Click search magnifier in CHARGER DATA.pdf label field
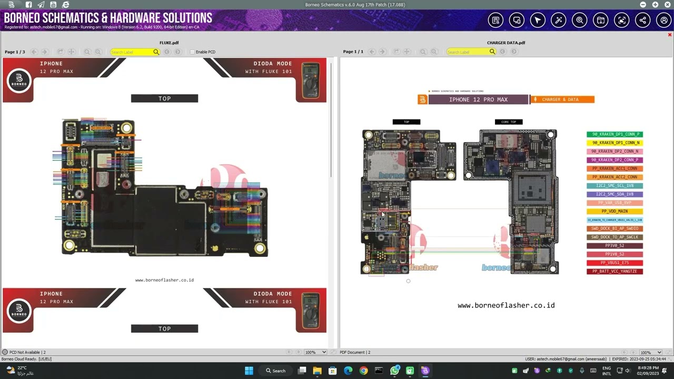The image size is (674, 379). 492,52
